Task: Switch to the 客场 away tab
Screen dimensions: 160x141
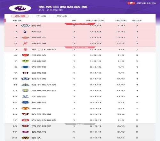Action: click(62, 16)
